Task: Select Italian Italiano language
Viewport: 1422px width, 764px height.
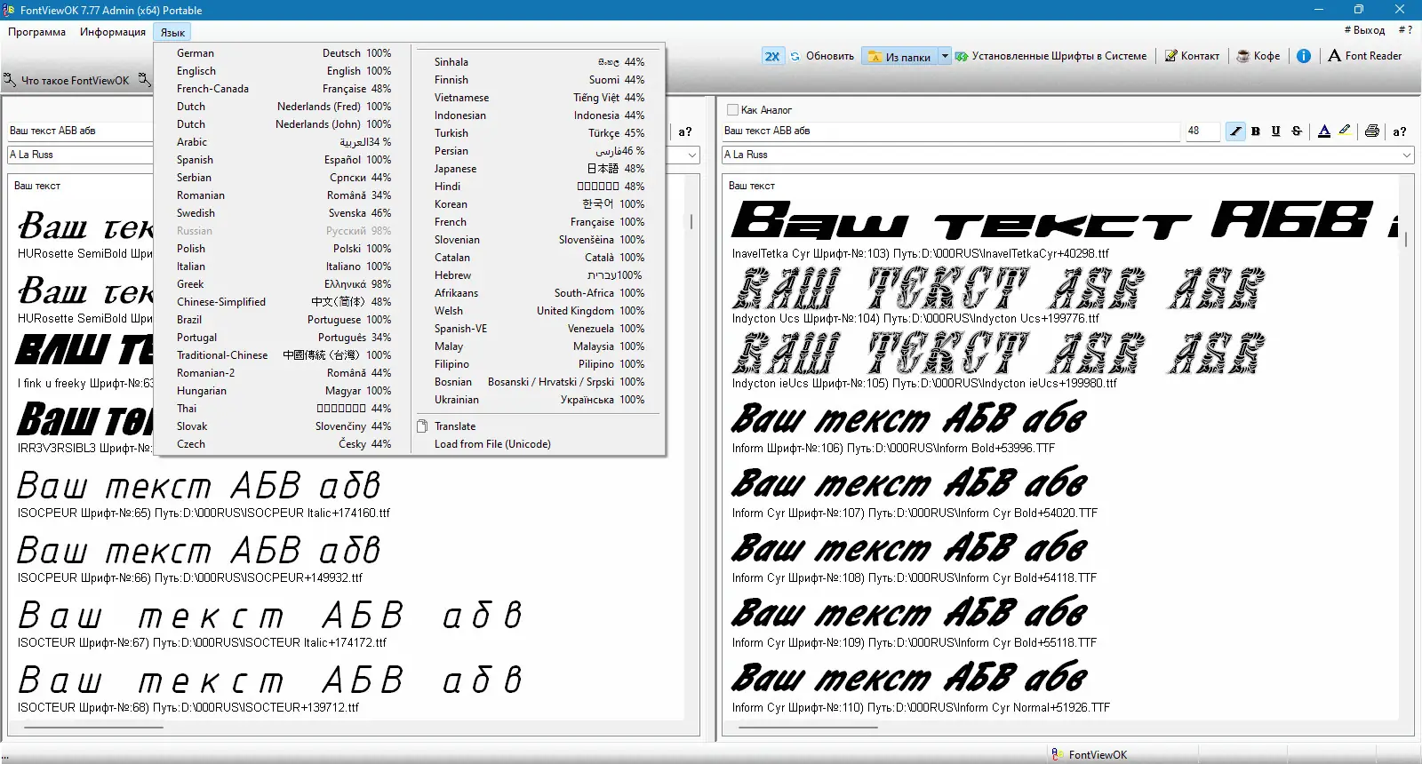Action: (x=284, y=267)
